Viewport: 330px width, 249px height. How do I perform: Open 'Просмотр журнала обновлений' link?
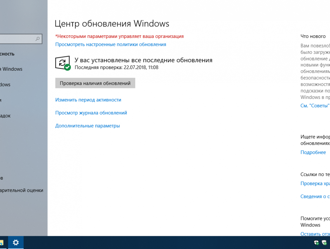[91, 113]
